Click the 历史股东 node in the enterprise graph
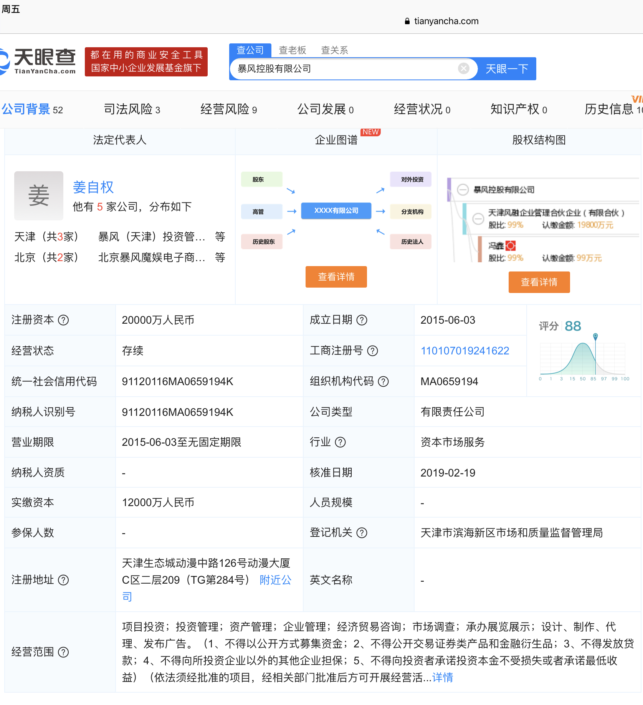The height and width of the screenshot is (705, 643). (x=262, y=242)
